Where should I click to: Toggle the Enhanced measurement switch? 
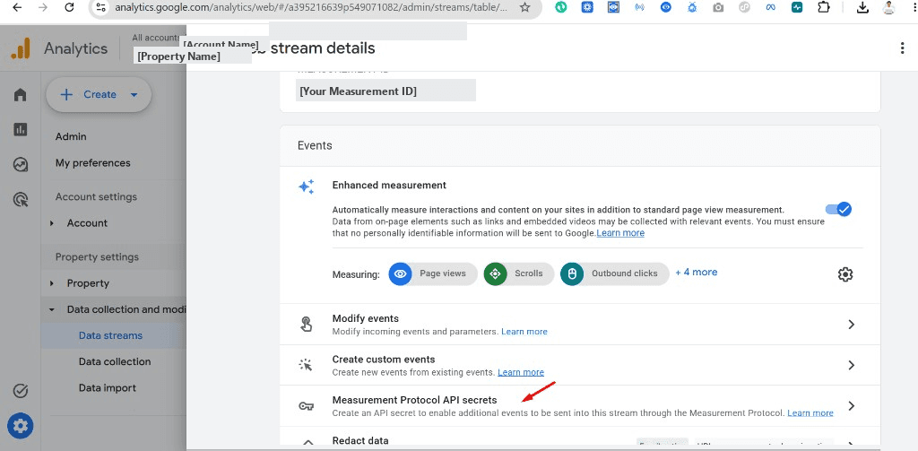coord(838,209)
